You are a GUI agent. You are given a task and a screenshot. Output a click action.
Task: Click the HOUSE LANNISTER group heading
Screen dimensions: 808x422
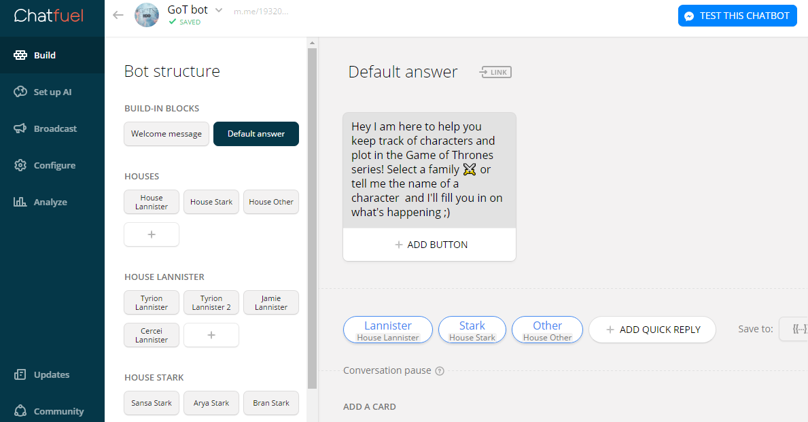click(164, 277)
